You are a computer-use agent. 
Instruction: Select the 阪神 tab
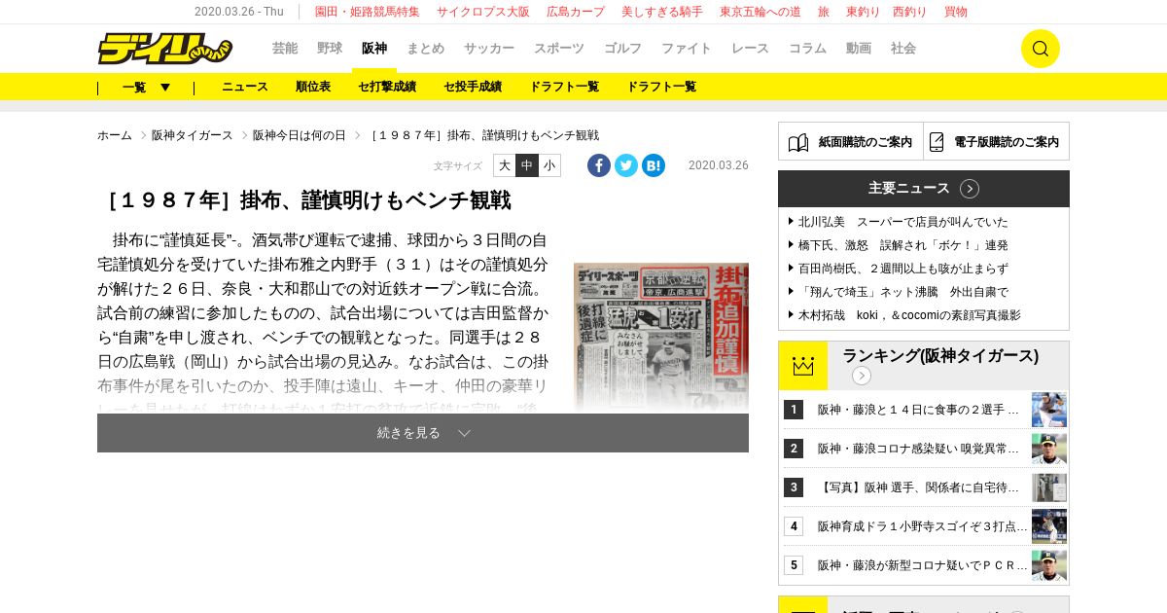click(x=374, y=49)
